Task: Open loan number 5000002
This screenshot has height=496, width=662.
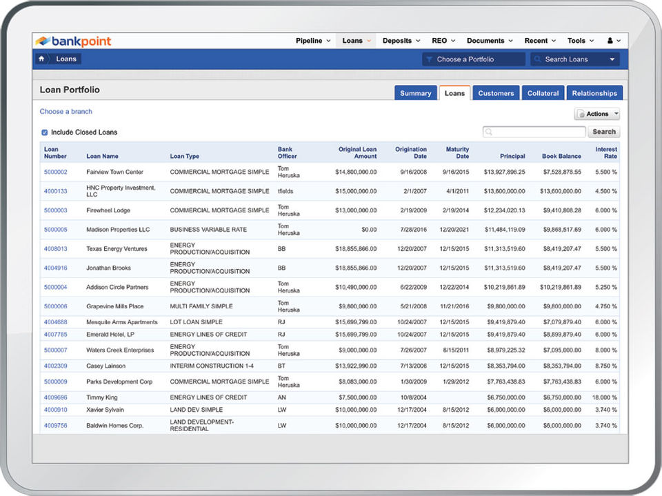Action: point(56,172)
